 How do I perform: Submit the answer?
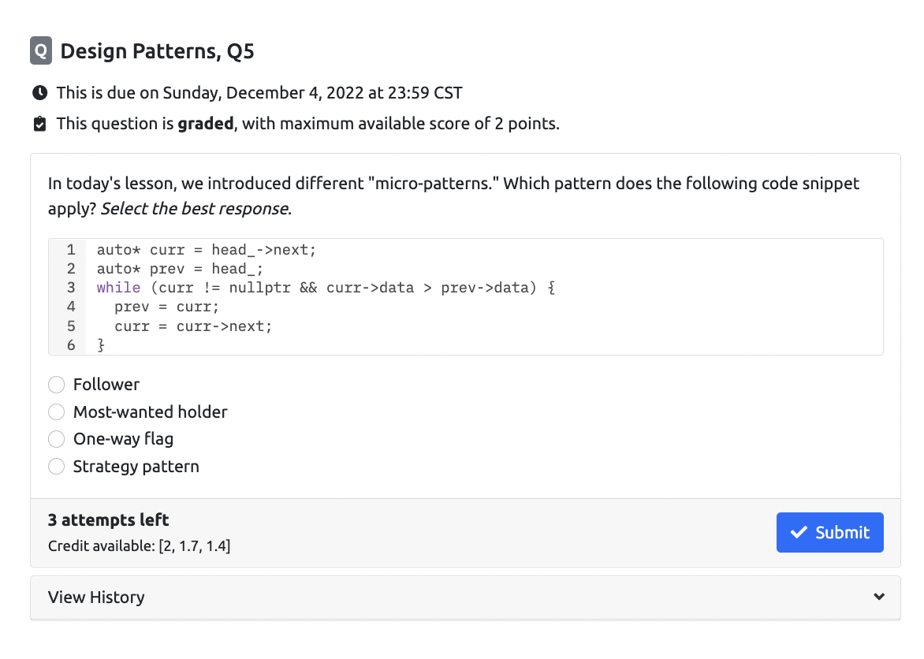click(829, 532)
